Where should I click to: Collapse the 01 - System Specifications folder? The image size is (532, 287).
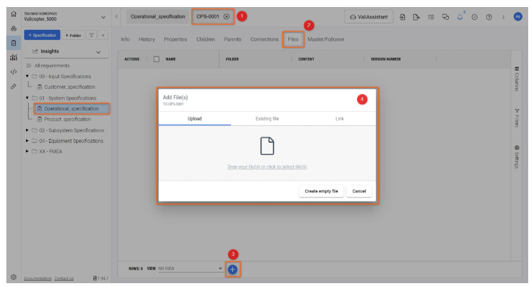tap(27, 98)
